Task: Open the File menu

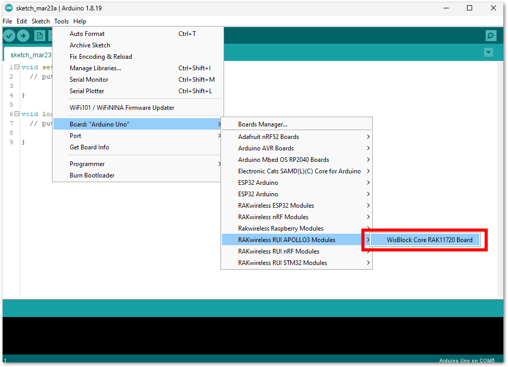Action: 7,21
